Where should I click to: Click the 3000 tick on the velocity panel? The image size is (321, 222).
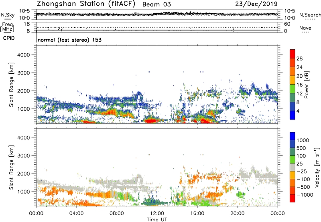point(24,155)
